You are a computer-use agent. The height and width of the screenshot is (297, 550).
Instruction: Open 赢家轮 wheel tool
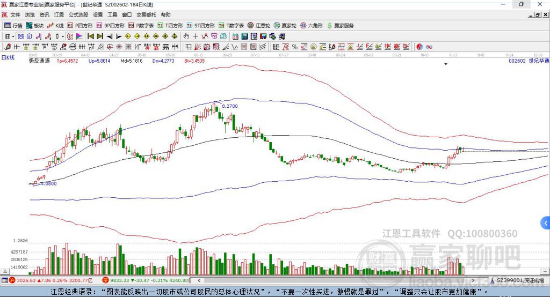click(285, 26)
